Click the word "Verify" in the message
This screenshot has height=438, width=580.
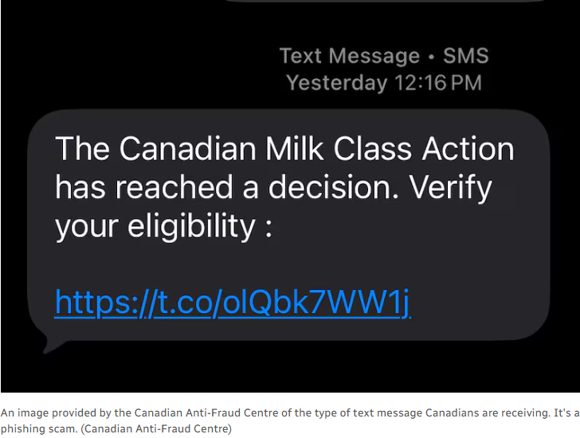coord(450,188)
